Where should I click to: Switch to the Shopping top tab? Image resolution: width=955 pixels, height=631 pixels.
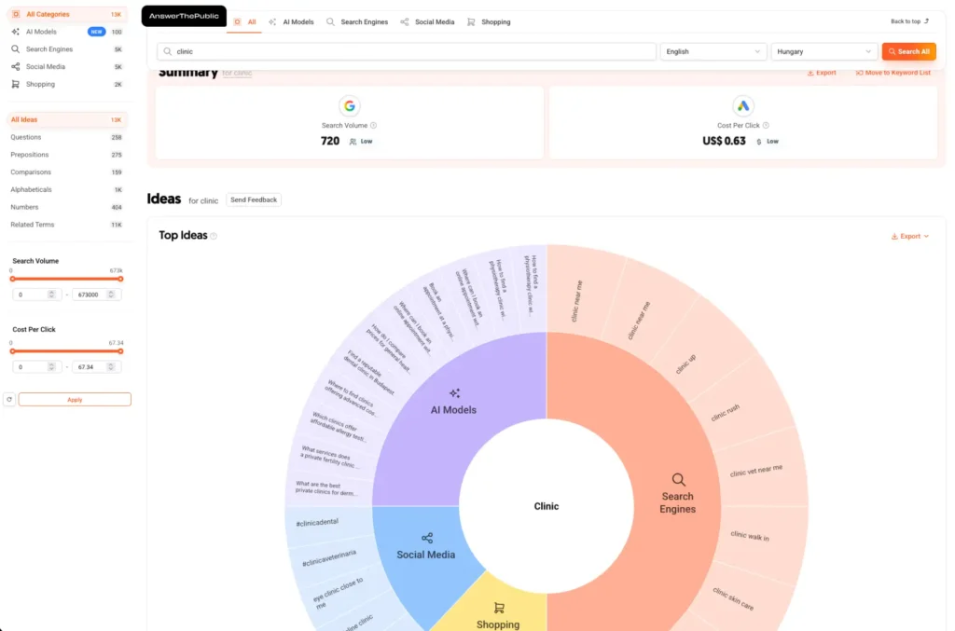point(489,21)
